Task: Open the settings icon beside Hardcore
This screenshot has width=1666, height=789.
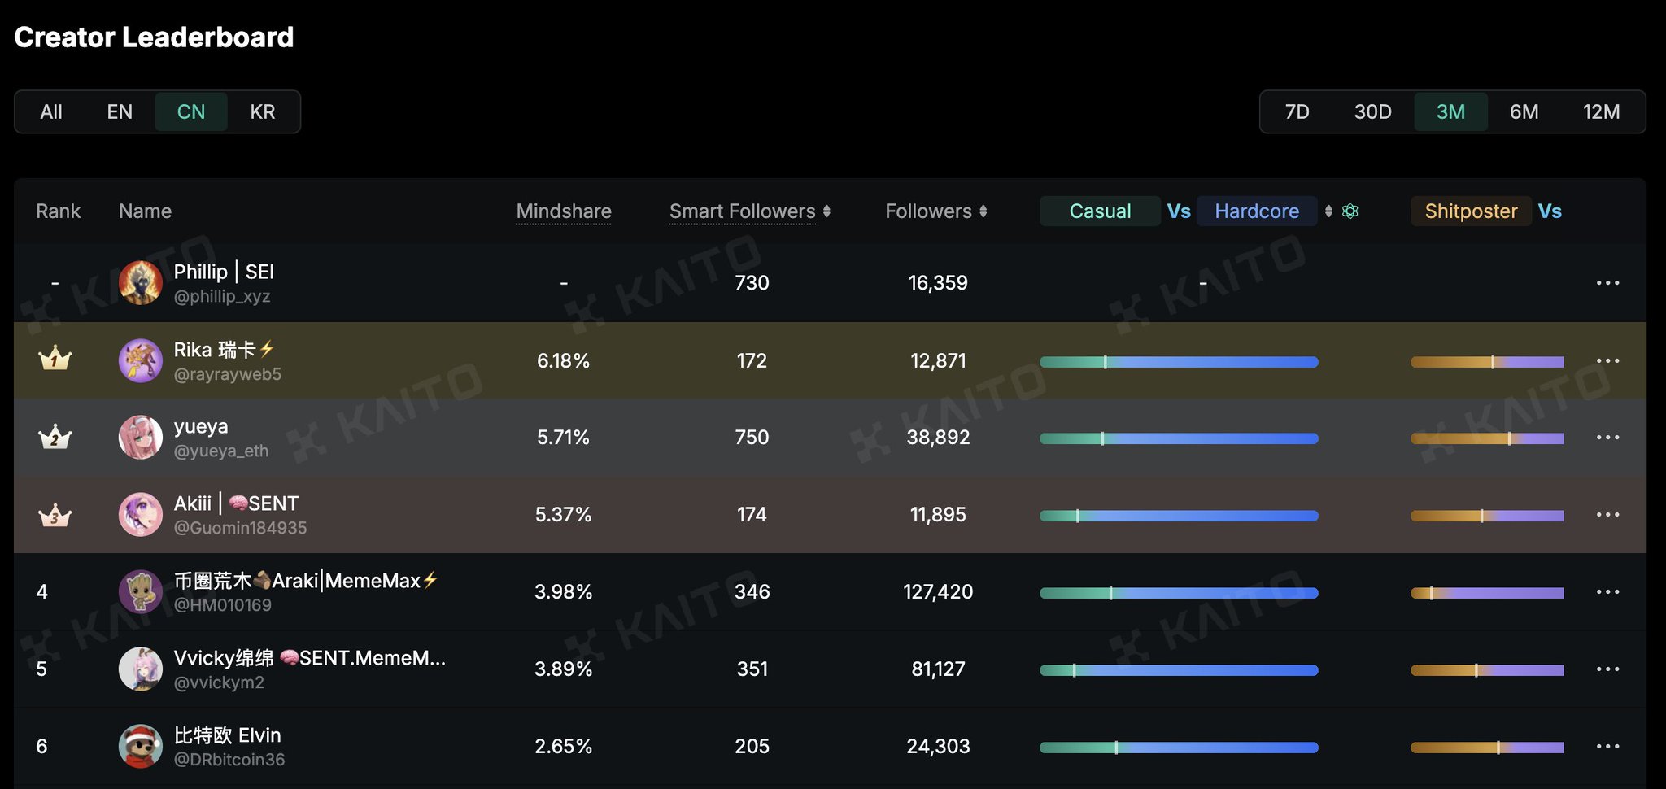Action: [1350, 211]
